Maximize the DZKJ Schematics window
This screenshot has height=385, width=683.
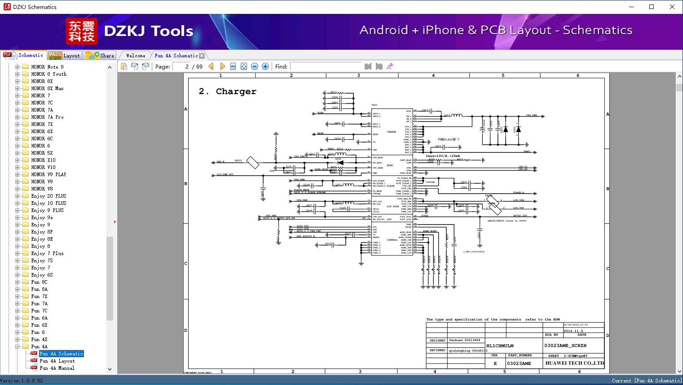pyautogui.click(x=652, y=7)
